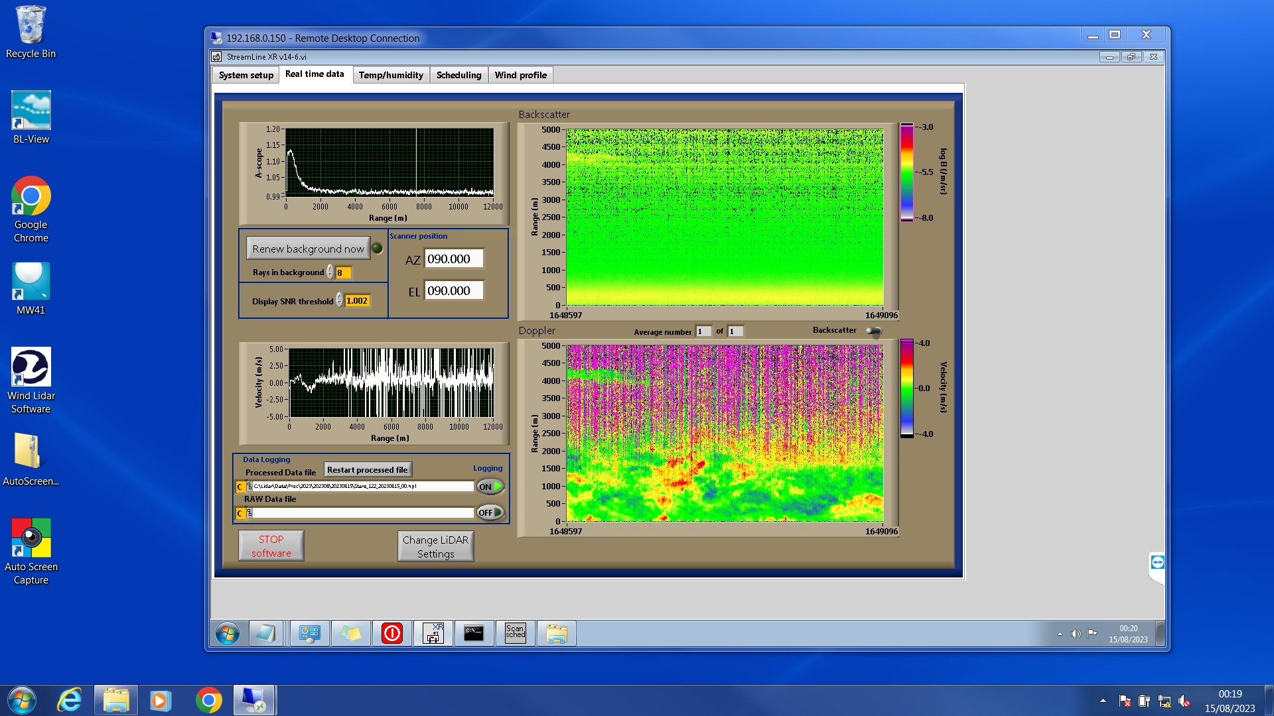Switch to Wind profile tab
The width and height of the screenshot is (1274, 716).
[520, 75]
